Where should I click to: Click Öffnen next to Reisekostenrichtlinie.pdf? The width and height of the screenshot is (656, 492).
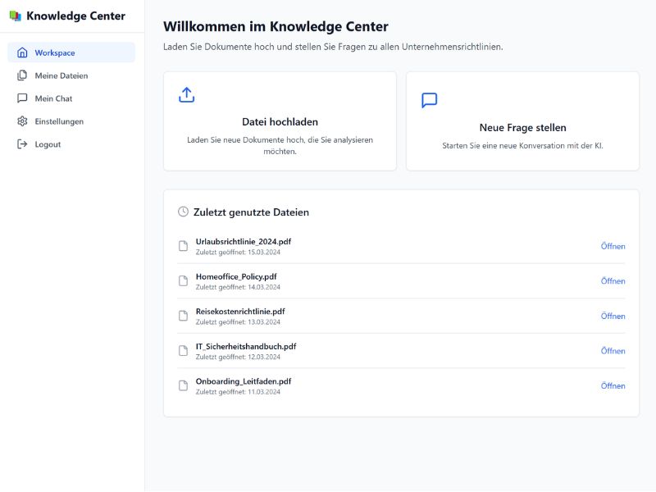click(613, 315)
